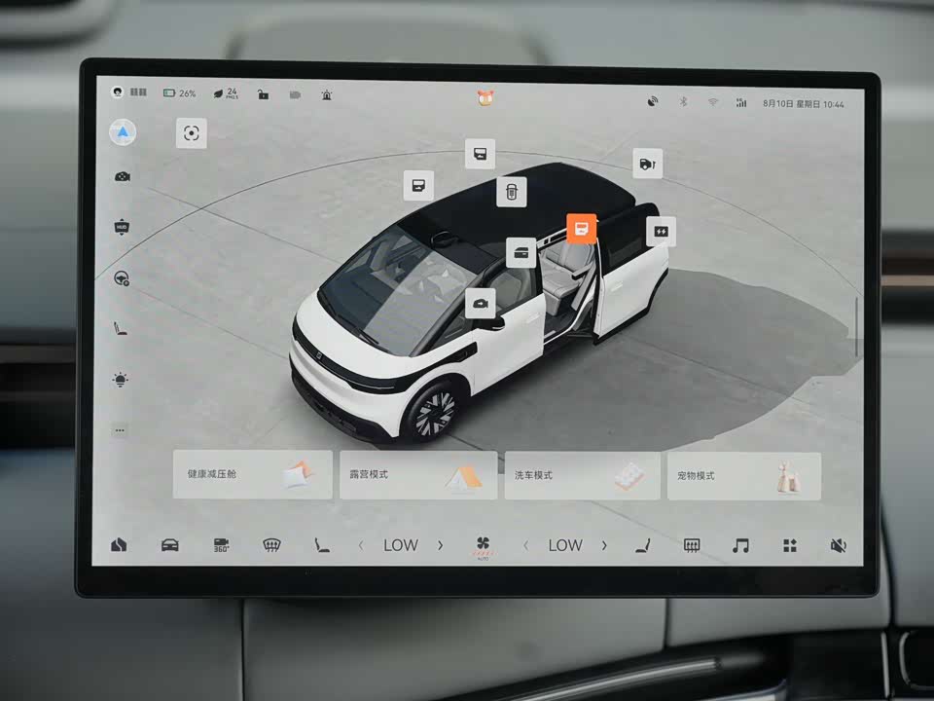The width and height of the screenshot is (934, 701).
Task: Lower driver temperature with left chevron
Action: 361,545
